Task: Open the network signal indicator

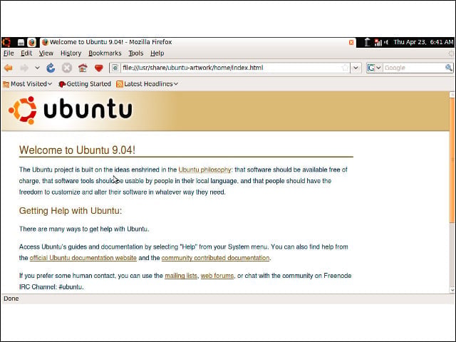Action: (x=378, y=43)
